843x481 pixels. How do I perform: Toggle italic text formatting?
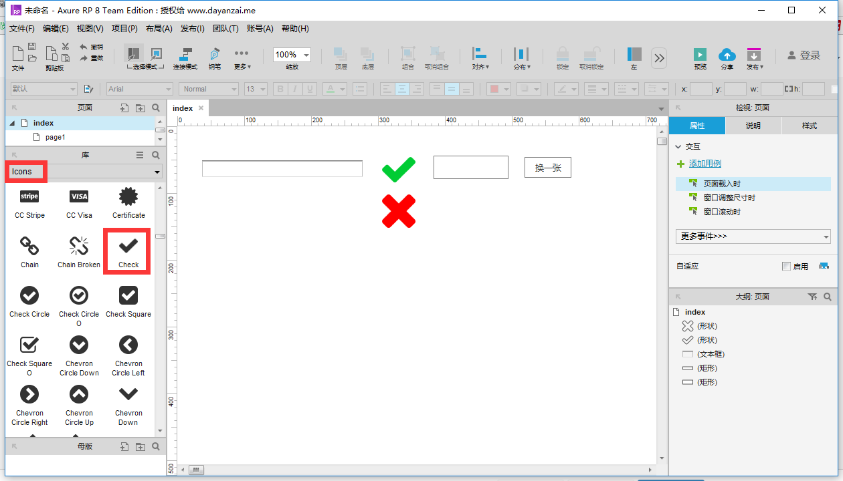point(294,89)
